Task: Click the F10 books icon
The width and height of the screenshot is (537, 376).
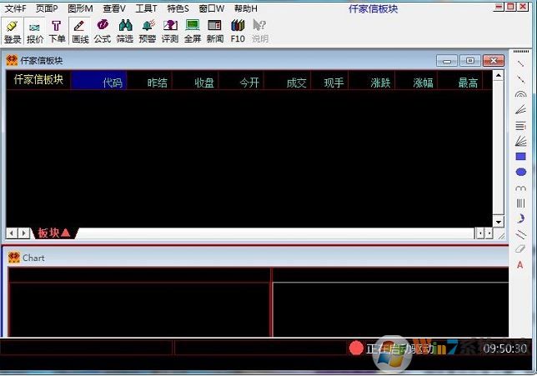Action: (x=238, y=31)
